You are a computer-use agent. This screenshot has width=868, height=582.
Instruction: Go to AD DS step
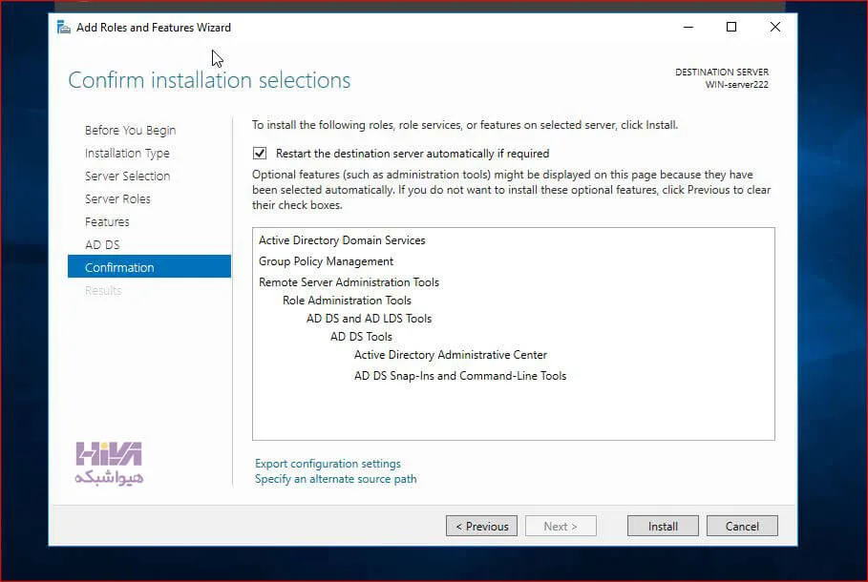(102, 244)
